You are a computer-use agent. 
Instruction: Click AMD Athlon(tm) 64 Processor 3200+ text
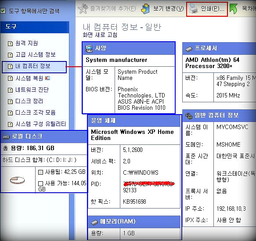click(x=212, y=63)
